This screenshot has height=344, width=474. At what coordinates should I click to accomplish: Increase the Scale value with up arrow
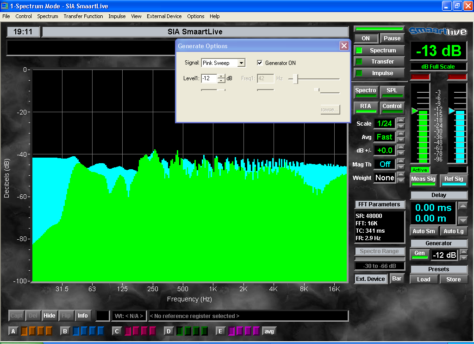click(401, 121)
